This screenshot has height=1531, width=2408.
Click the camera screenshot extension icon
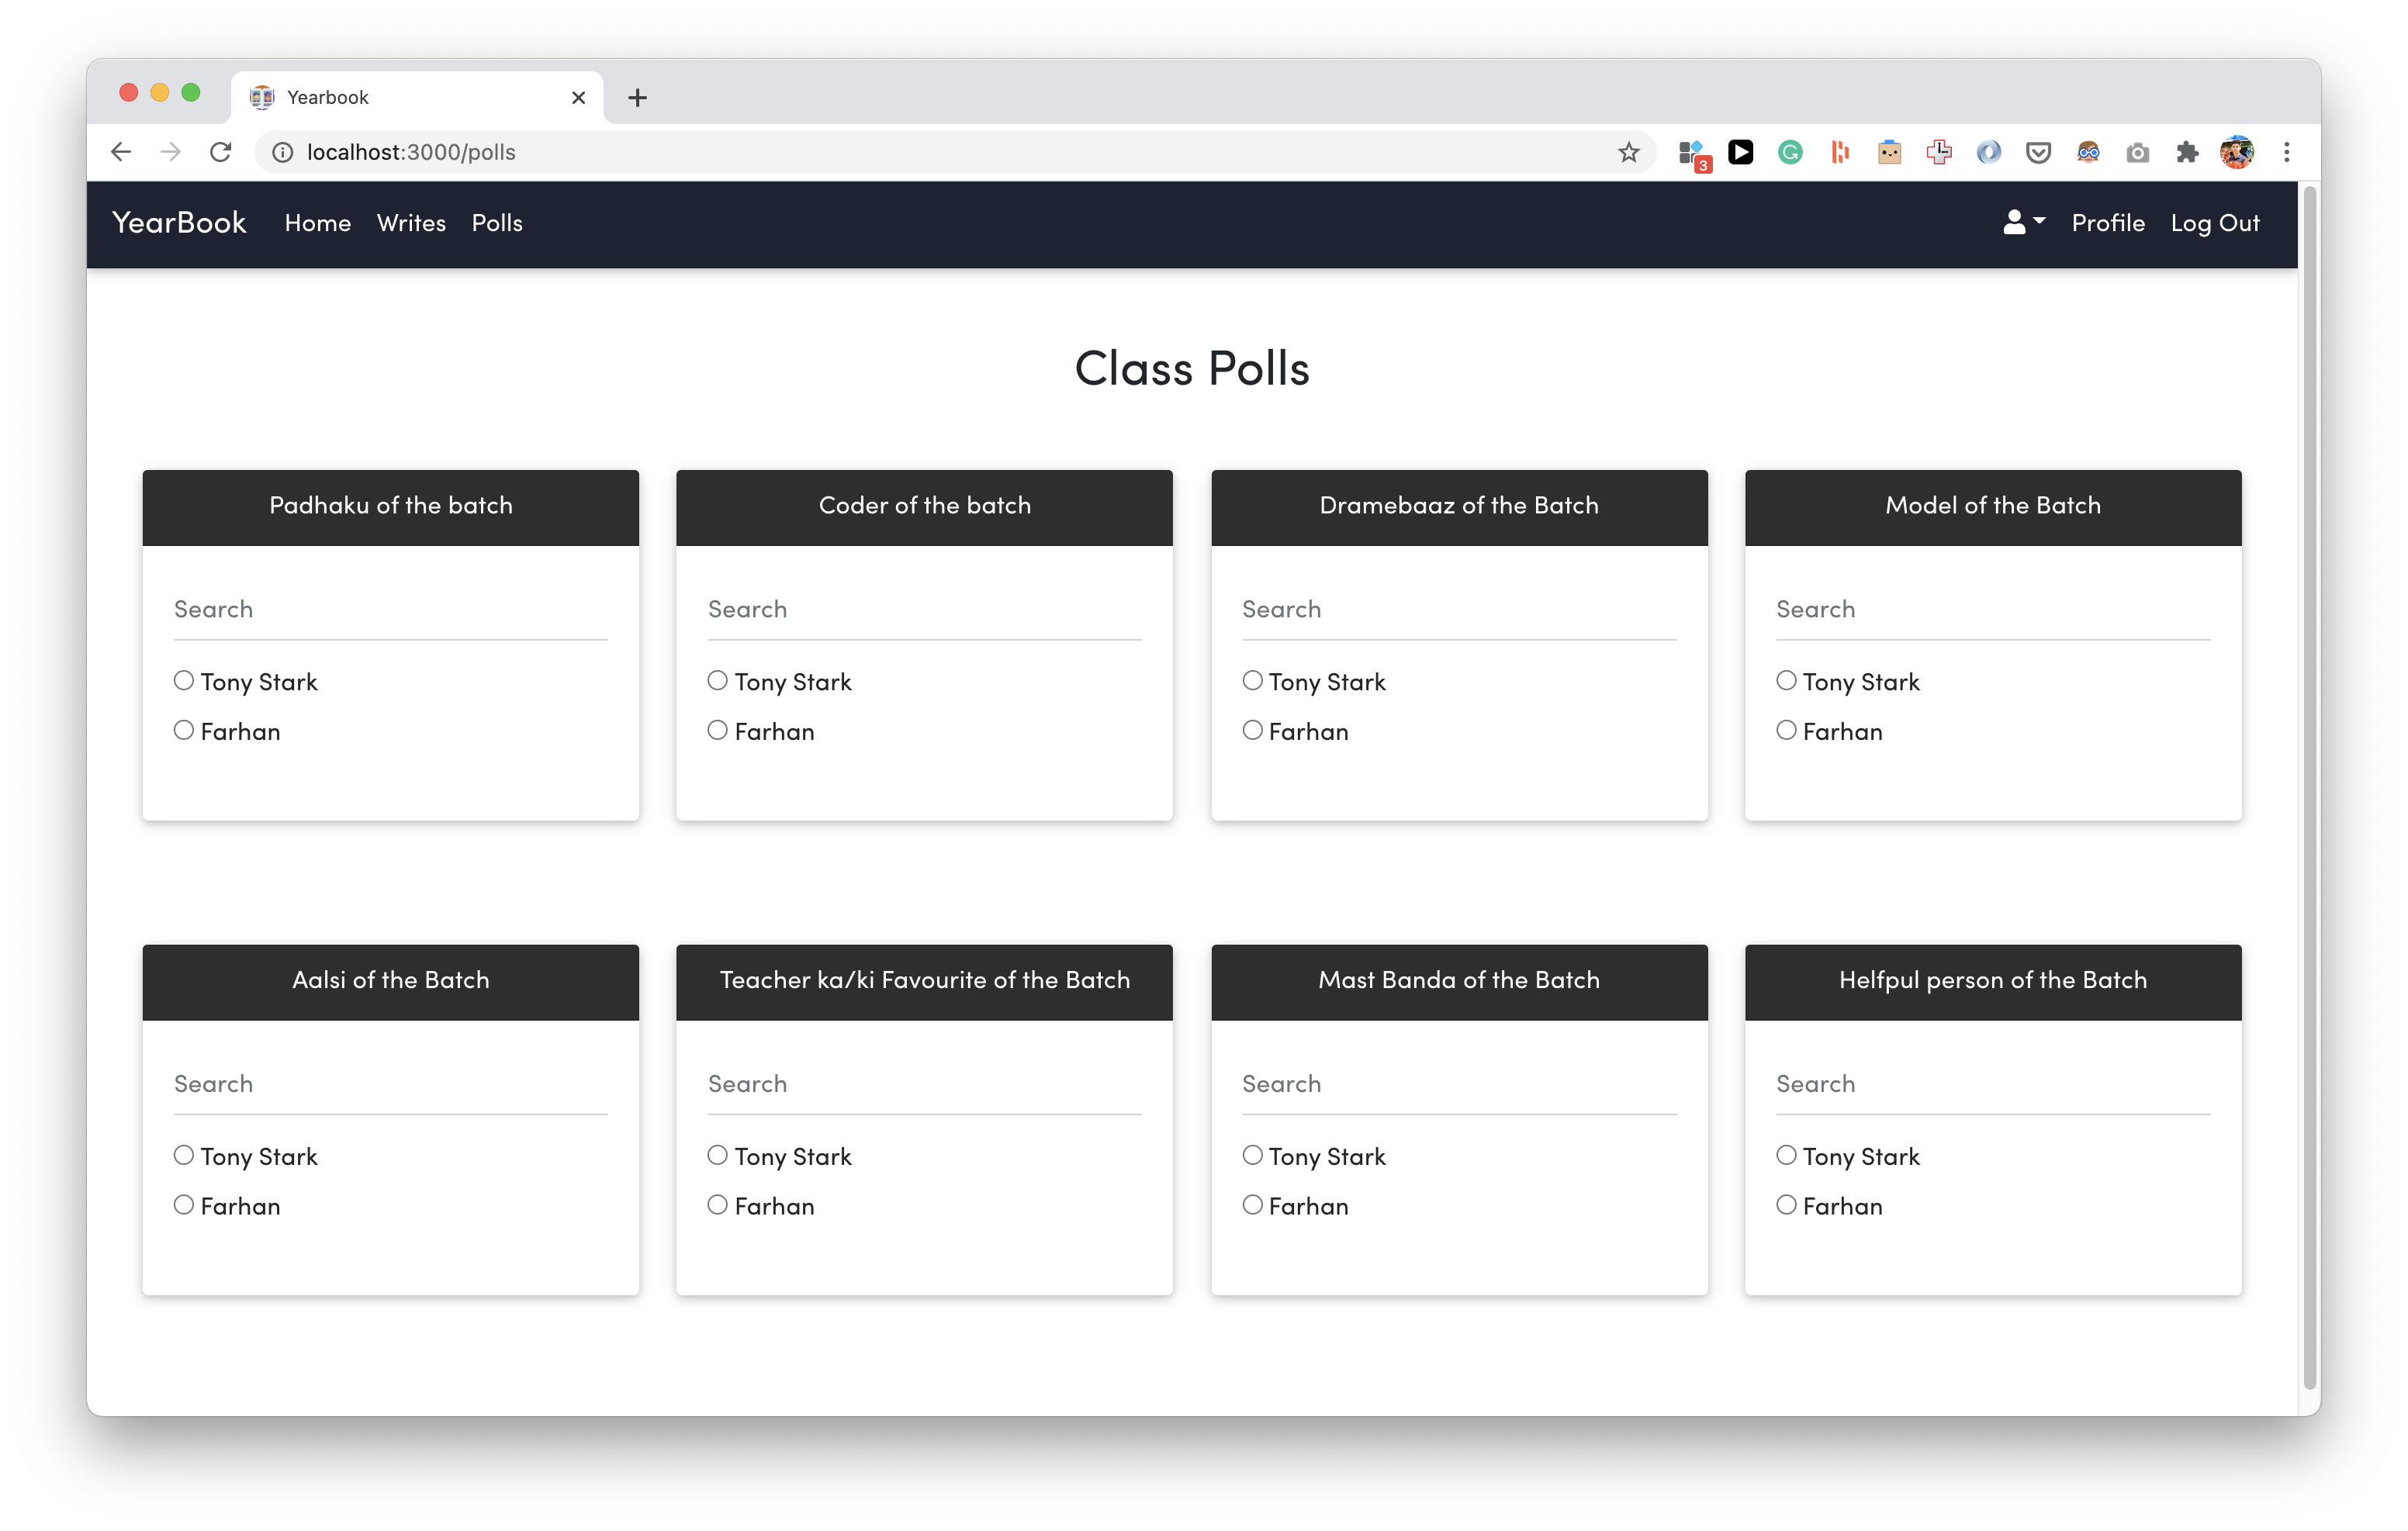[x=2137, y=152]
